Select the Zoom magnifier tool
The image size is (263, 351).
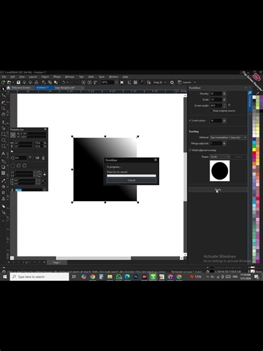(x=3, y=109)
